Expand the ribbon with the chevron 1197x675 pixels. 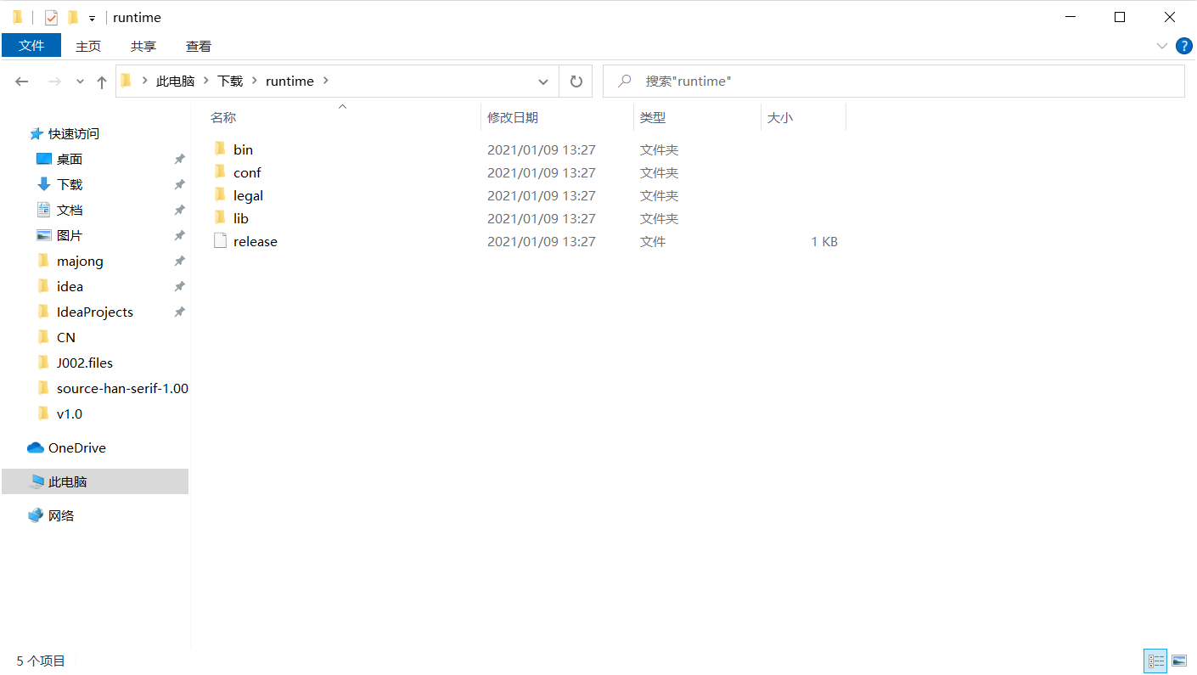click(1161, 46)
